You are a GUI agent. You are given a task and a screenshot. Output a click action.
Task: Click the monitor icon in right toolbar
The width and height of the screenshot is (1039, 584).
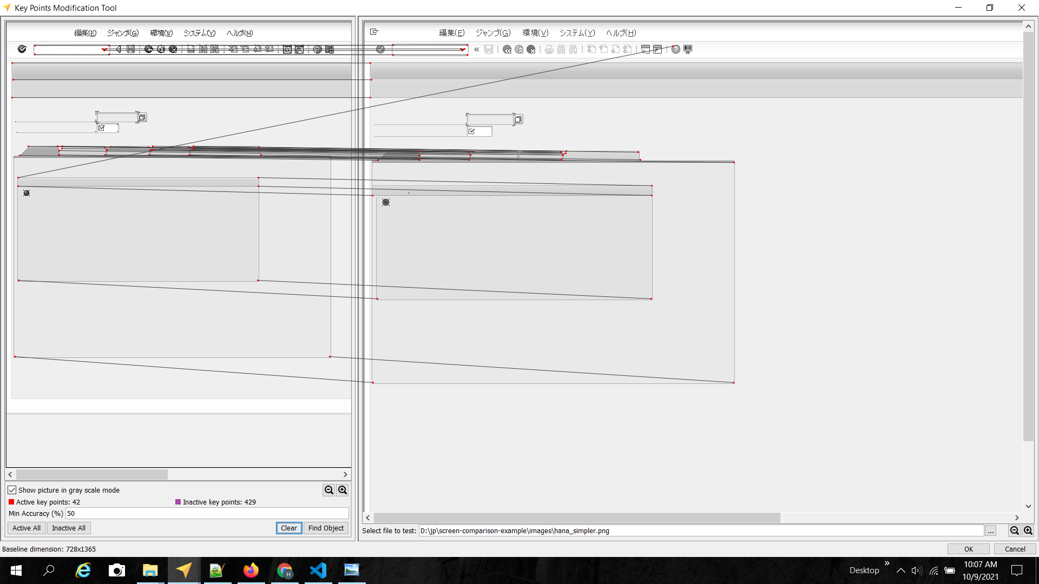688,49
